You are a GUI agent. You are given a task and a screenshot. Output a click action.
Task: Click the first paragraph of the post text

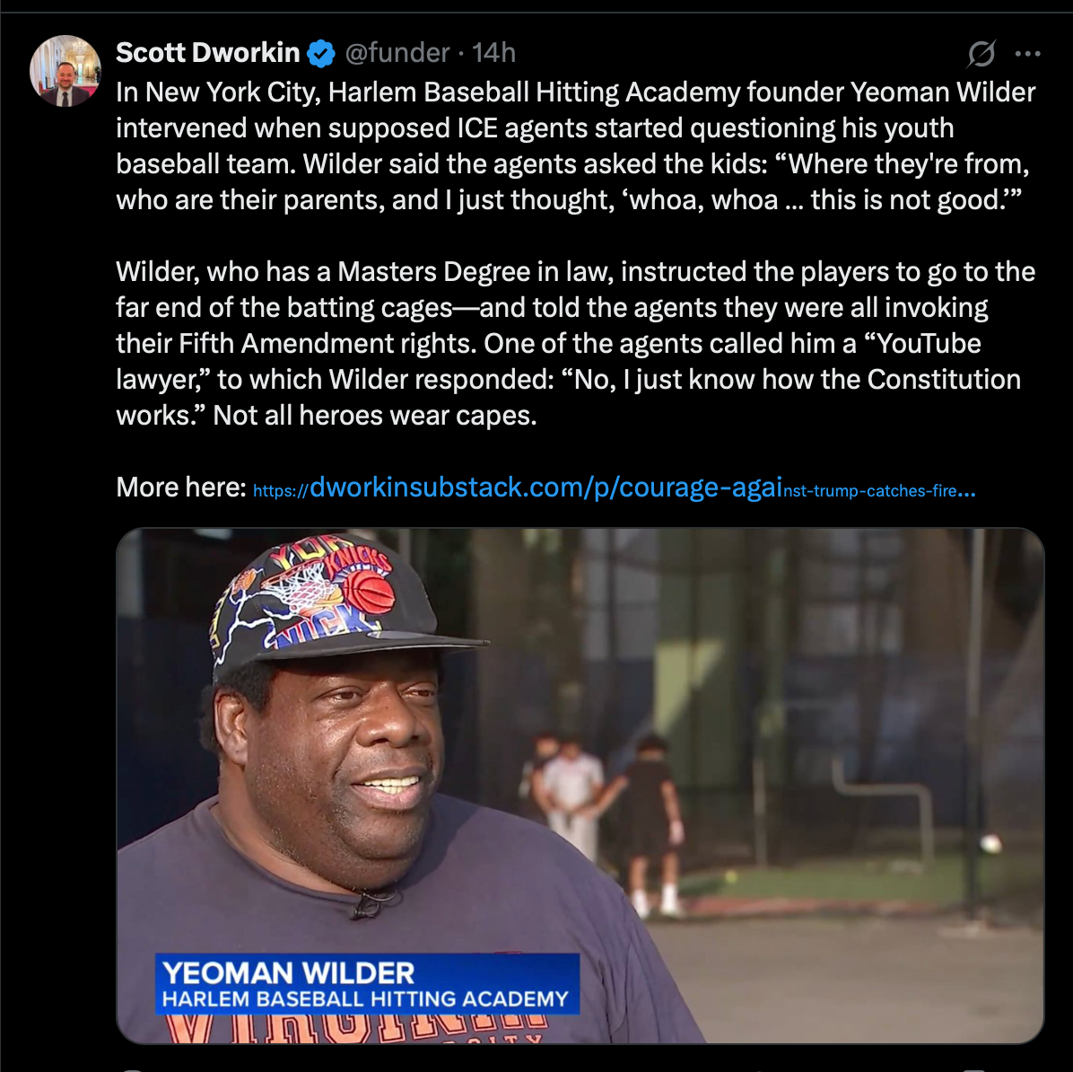point(575,146)
